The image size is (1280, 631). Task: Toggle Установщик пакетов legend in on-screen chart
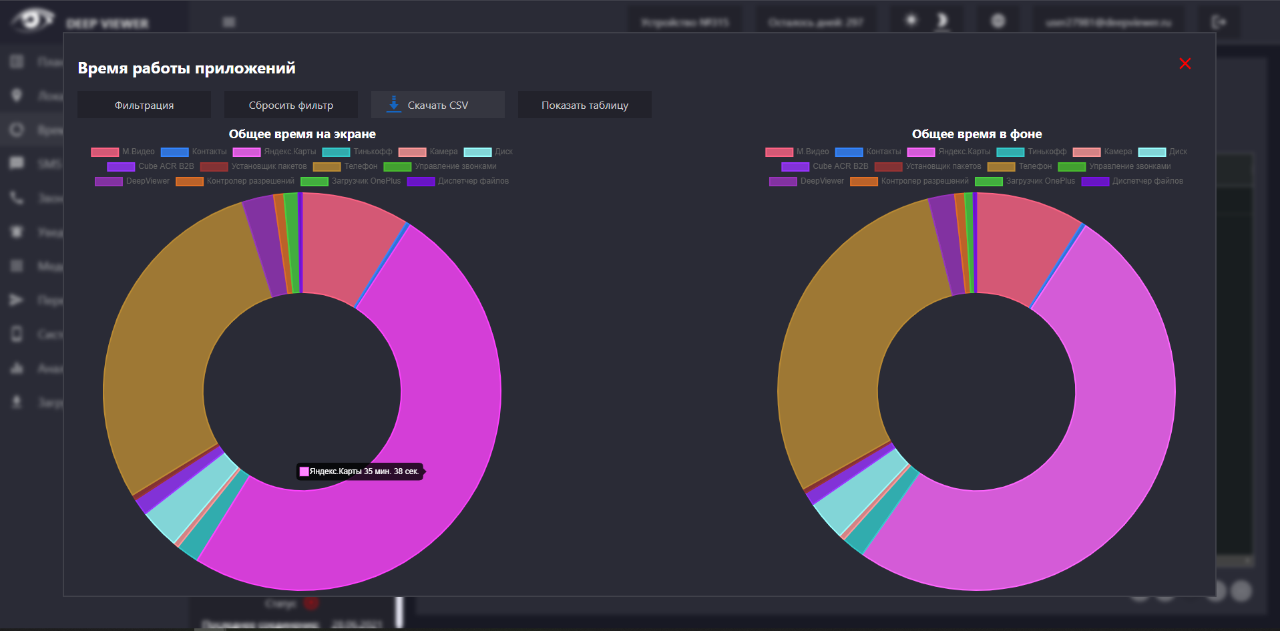pyautogui.click(x=254, y=166)
